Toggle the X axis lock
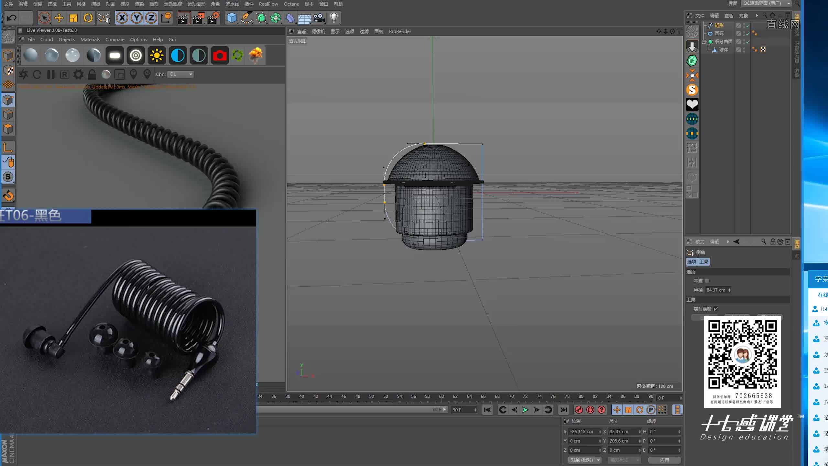Viewport: 828px width, 466px height. pos(122,18)
